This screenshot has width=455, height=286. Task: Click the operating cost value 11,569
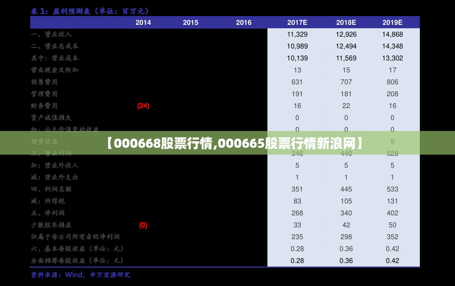346,58
